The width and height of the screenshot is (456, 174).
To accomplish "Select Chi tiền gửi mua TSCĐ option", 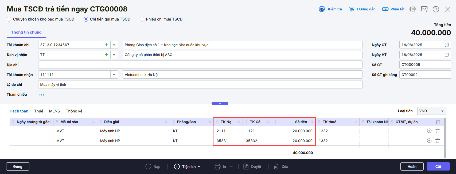I will pyautogui.click(x=86, y=19).
